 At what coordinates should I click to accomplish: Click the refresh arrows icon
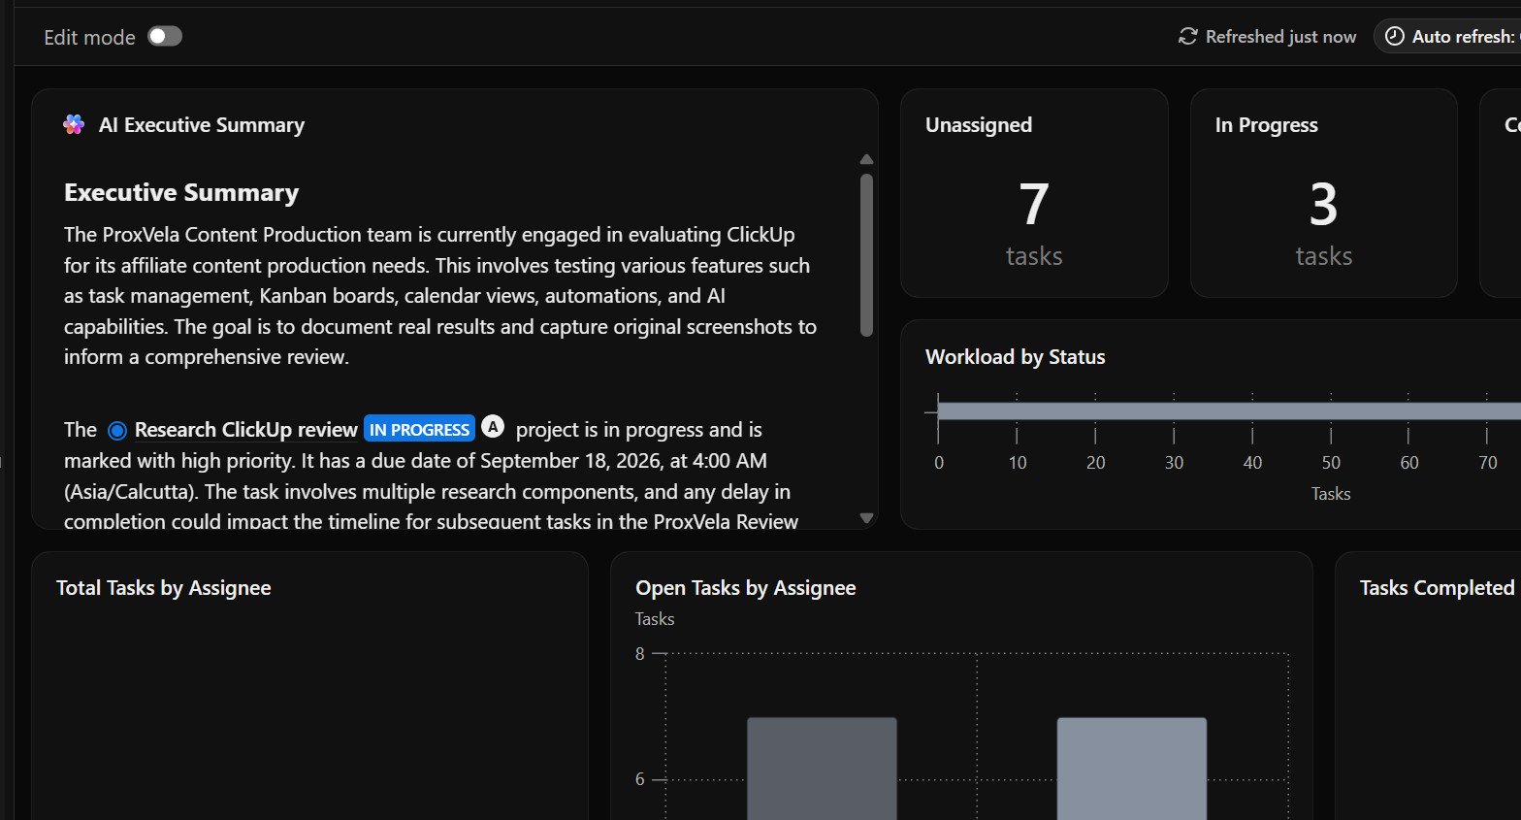coord(1187,37)
